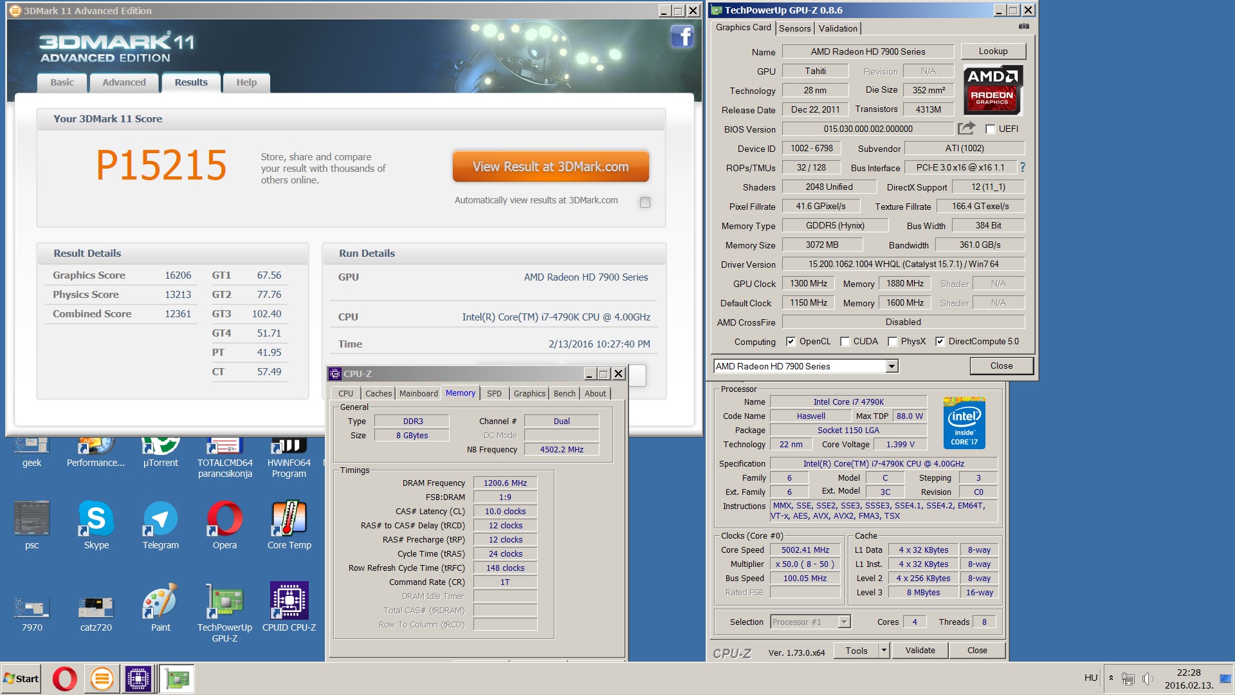Click the volume speaker tray icon
The width and height of the screenshot is (1235, 695).
(x=1148, y=678)
